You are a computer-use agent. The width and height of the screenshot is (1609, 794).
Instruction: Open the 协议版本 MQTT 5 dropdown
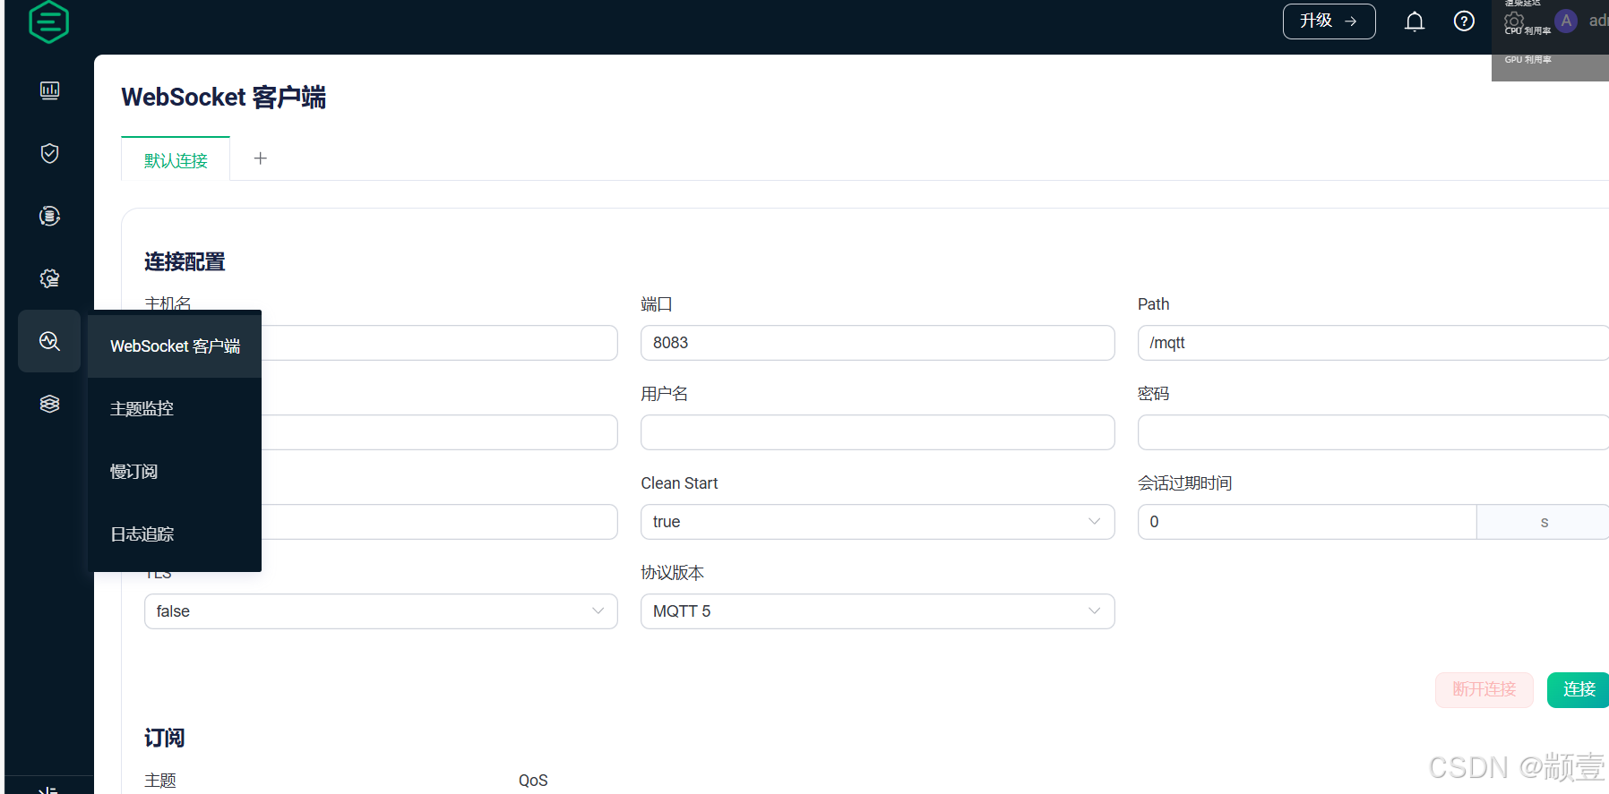(x=878, y=611)
